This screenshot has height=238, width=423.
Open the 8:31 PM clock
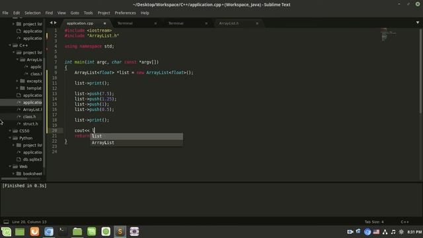pos(414,232)
